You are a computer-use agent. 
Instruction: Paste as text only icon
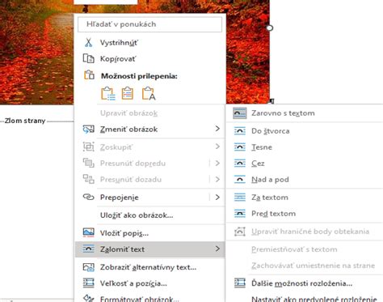click(x=149, y=93)
